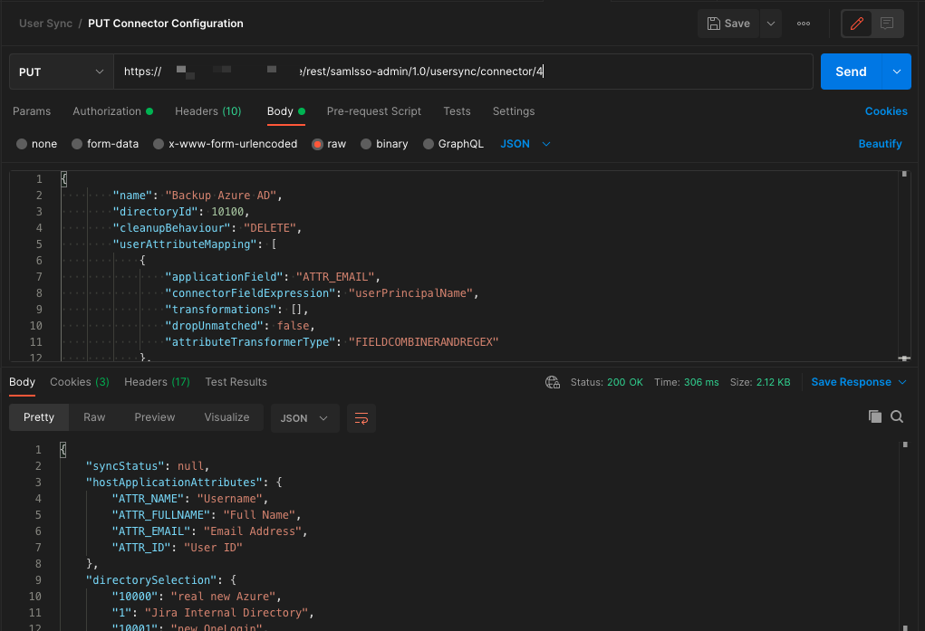925x631 pixels.
Task: Switch to the Pre-request Script tab
Action: pos(373,111)
